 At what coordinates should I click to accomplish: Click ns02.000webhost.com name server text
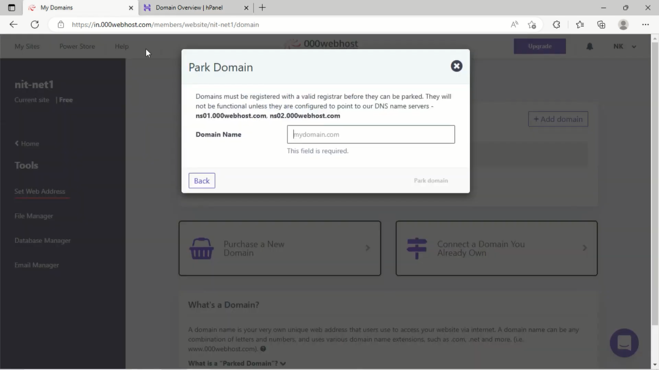pos(305,116)
